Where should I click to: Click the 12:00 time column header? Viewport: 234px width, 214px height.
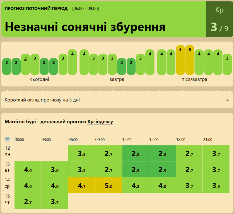(x=127, y=140)
